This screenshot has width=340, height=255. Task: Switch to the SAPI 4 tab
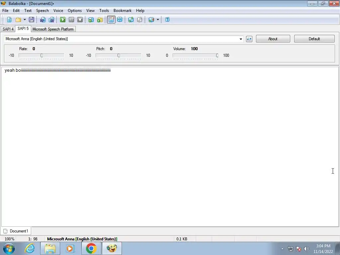[8, 29]
